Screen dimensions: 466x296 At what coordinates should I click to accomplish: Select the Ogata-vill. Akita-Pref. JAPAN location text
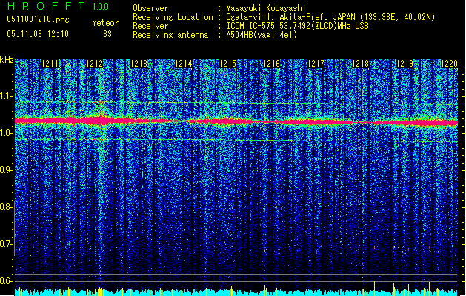pyautogui.click(x=330, y=17)
